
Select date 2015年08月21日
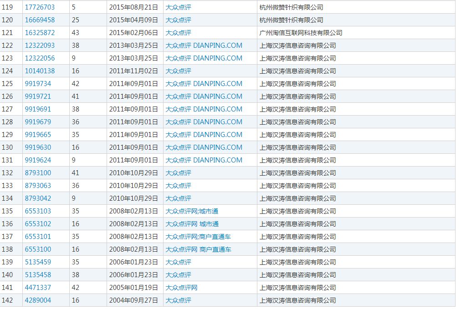tap(134, 7)
